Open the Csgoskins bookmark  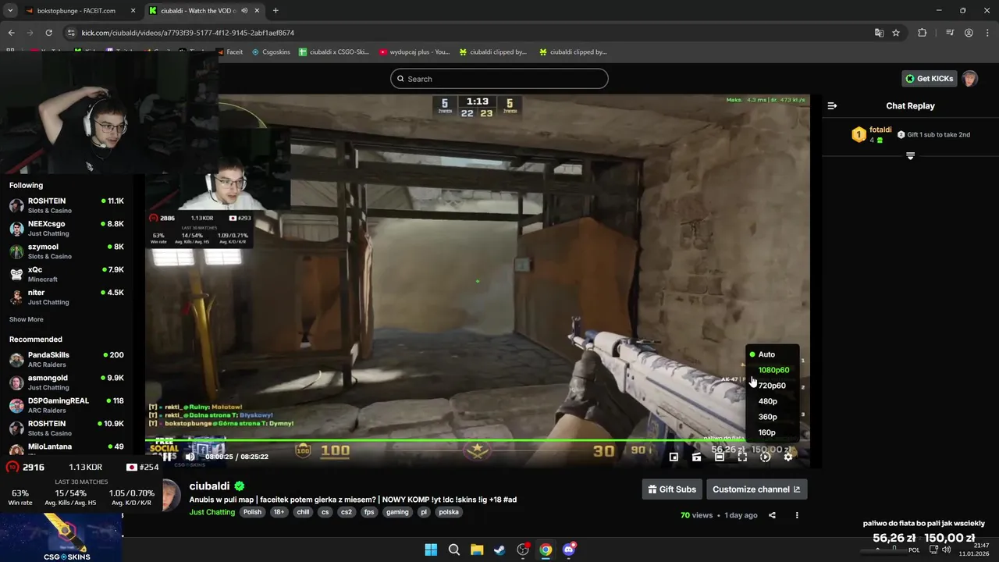[272, 52]
